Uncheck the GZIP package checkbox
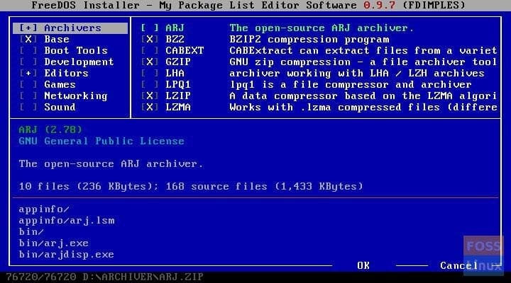 pyautogui.click(x=150, y=62)
